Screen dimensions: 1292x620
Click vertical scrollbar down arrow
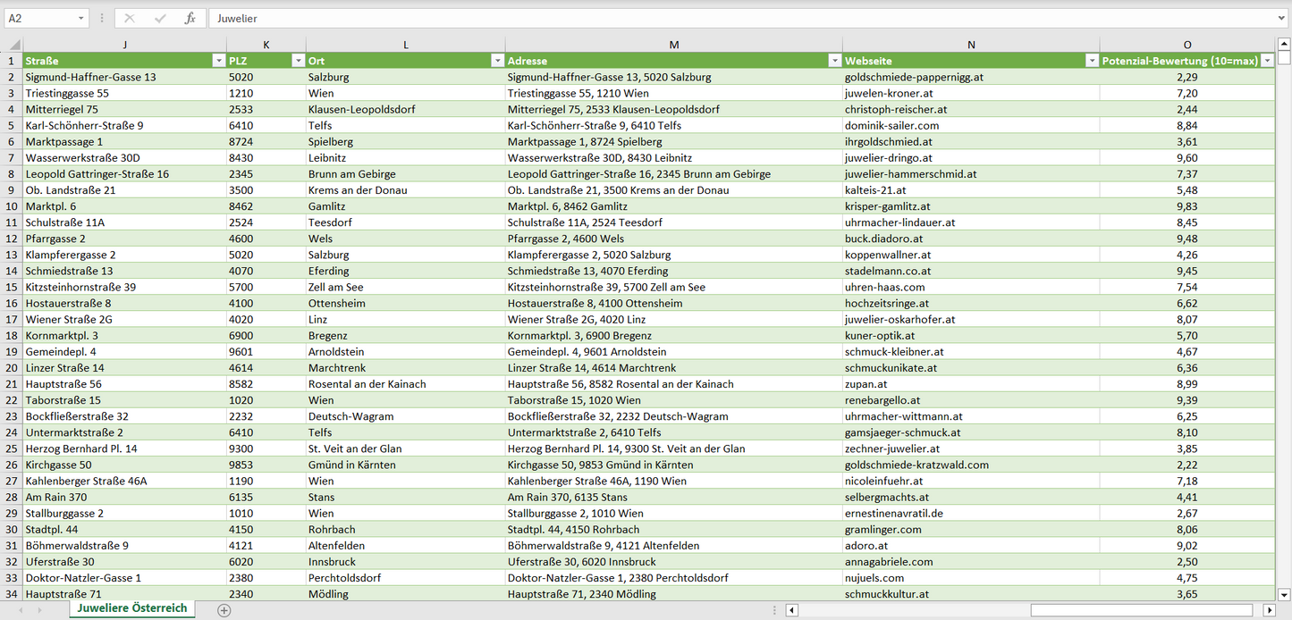coord(1284,593)
